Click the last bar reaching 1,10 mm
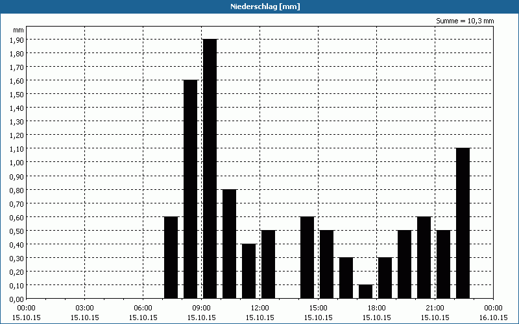The image size is (519, 324). [463, 223]
